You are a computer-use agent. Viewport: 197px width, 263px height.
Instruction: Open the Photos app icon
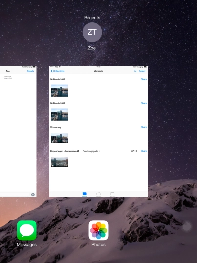[98, 230]
